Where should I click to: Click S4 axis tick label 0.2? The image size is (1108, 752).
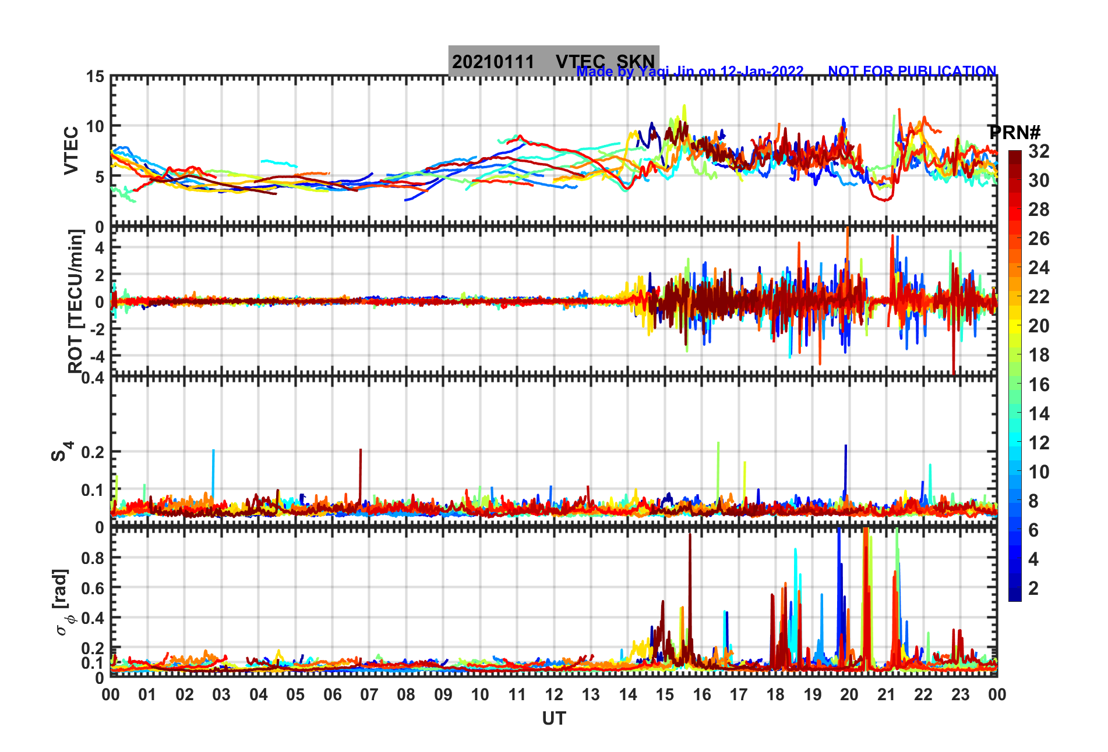coord(93,452)
